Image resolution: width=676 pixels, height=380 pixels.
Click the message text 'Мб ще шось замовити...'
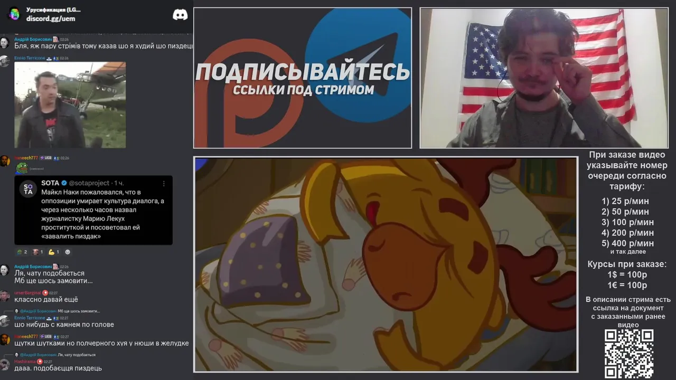click(x=53, y=281)
